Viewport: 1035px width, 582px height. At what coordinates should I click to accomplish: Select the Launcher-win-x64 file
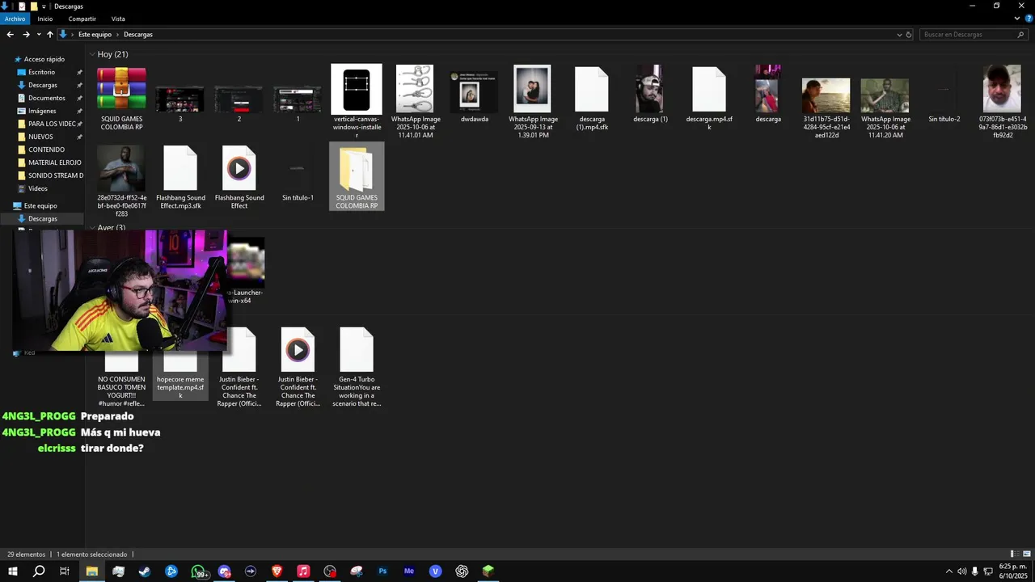(245, 272)
